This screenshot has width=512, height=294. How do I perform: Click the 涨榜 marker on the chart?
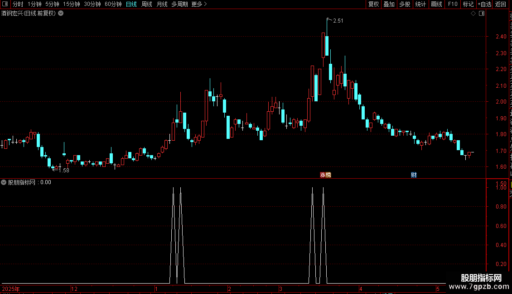326,175
